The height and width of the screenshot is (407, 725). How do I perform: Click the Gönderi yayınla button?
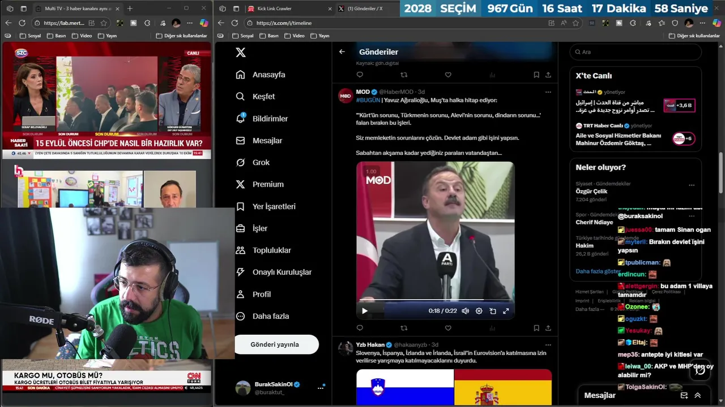pyautogui.click(x=275, y=344)
